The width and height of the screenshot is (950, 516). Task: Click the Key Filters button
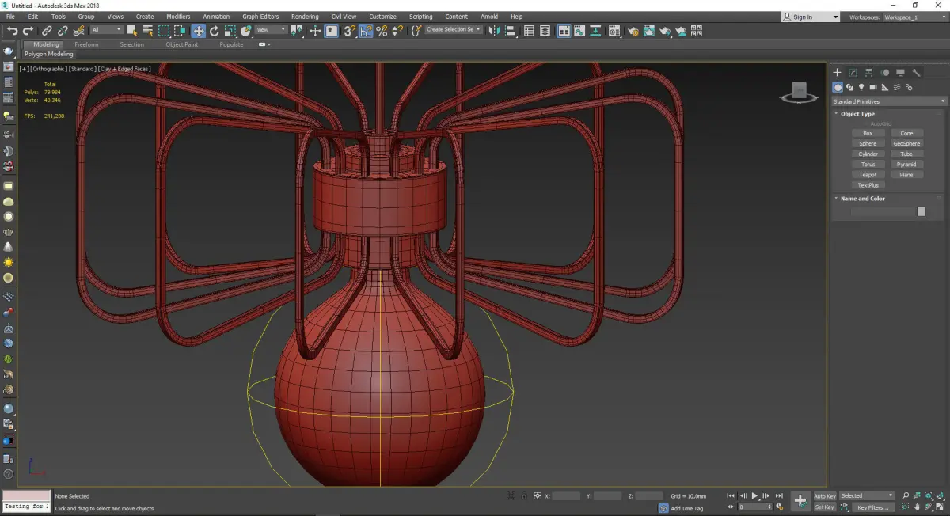click(x=872, y=507)
